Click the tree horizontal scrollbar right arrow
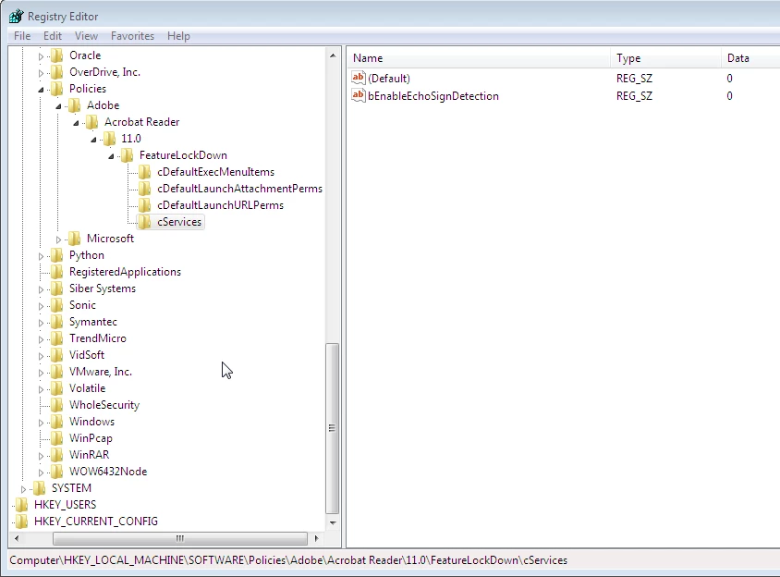 [x=316, y=538]
